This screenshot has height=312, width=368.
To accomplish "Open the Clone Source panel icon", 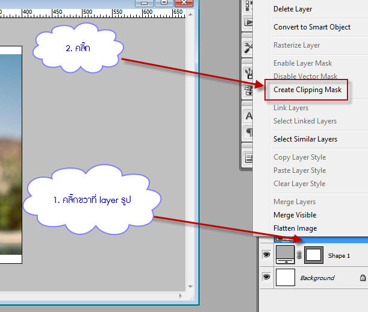I will point(249,90).
